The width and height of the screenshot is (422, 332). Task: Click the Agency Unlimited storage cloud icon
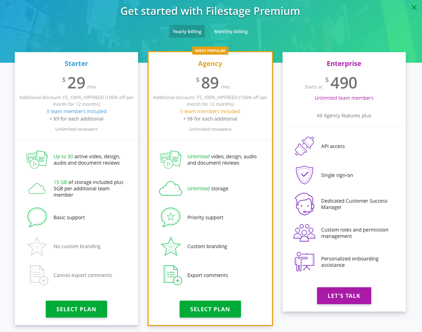point(170,189)
